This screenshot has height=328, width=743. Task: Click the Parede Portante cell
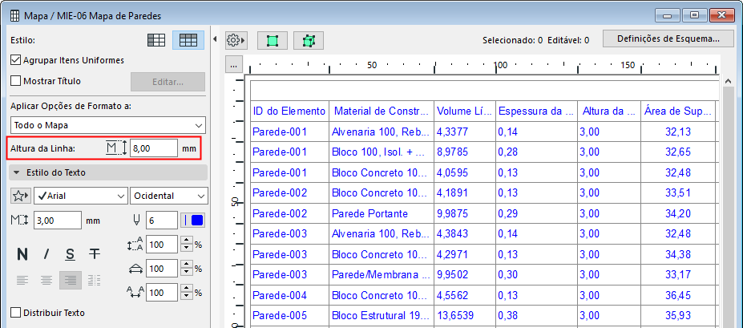(382, 214)
